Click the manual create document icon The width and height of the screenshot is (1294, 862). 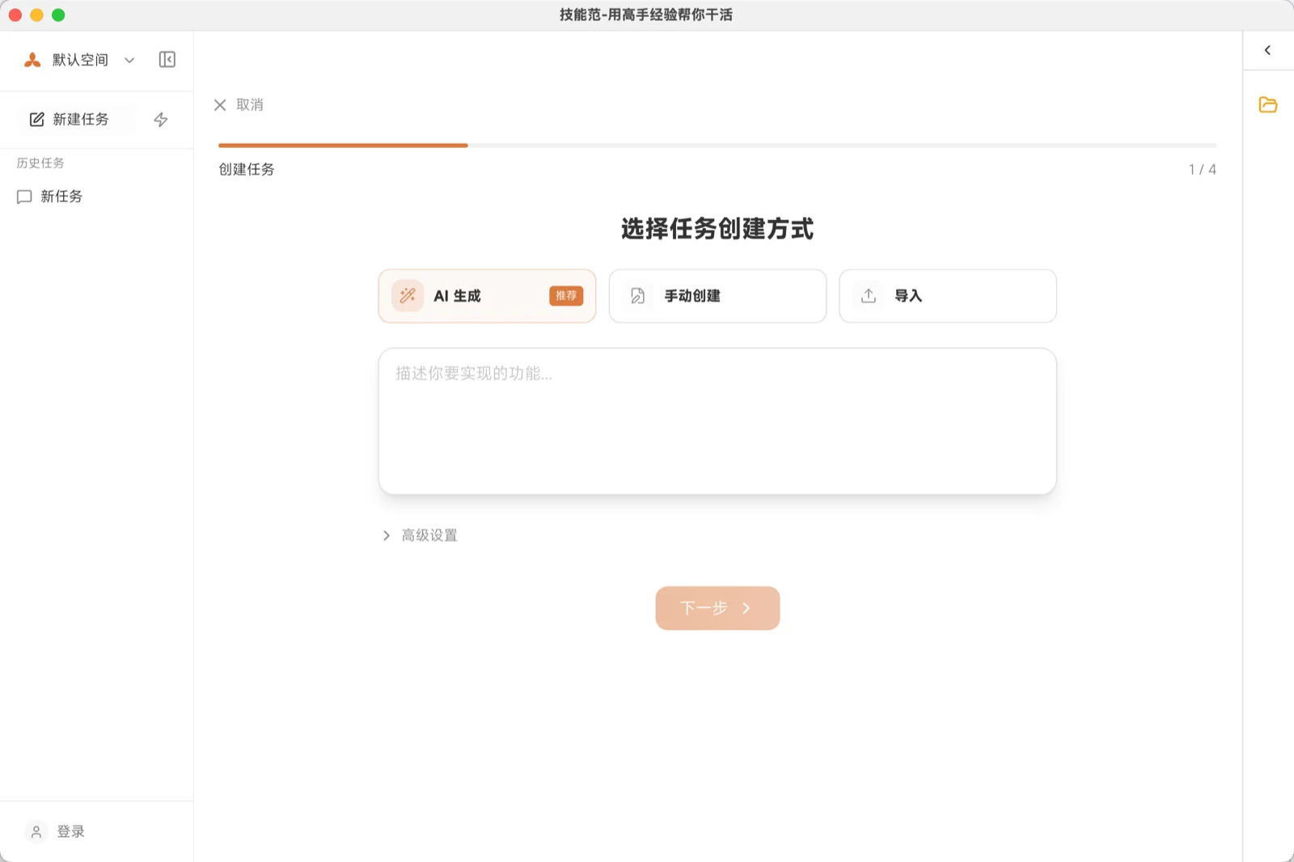(637, 296)
